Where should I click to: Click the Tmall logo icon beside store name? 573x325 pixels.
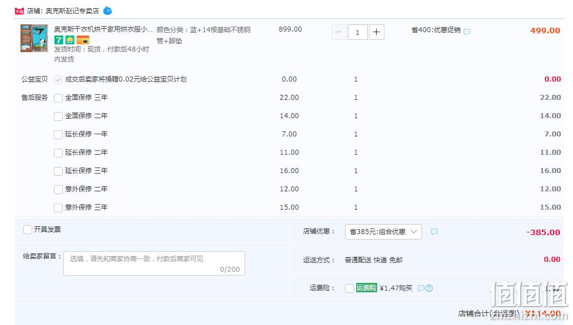coord(19,11)
